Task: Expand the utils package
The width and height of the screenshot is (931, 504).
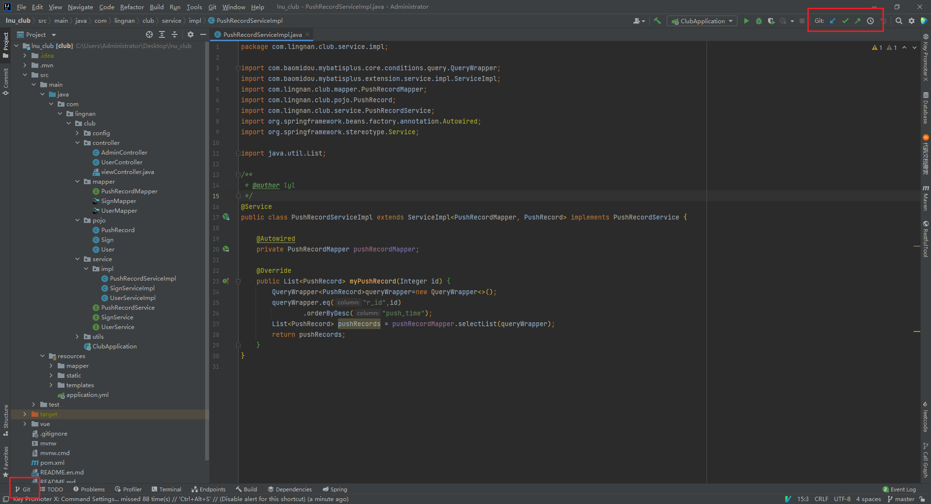Action: click(77, 336)
